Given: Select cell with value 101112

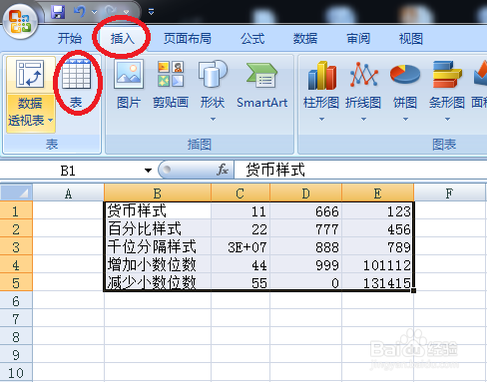Looking at the screenshot, I should click(377, 264).
